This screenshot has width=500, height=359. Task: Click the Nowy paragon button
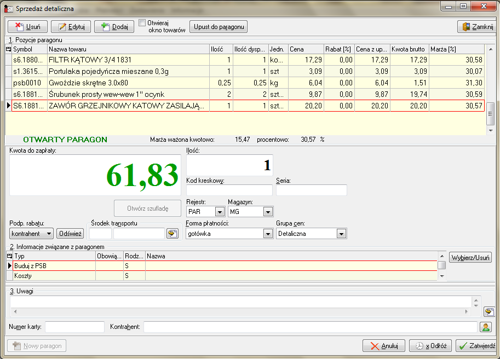[37, 346]
